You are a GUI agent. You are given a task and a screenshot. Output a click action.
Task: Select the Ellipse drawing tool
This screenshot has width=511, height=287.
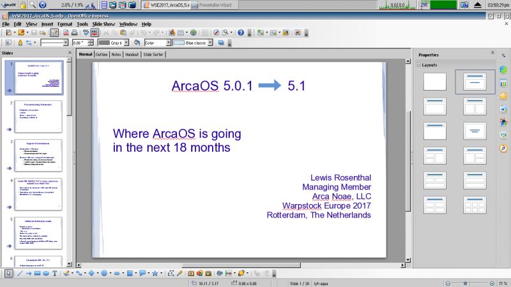pos(47,273)
